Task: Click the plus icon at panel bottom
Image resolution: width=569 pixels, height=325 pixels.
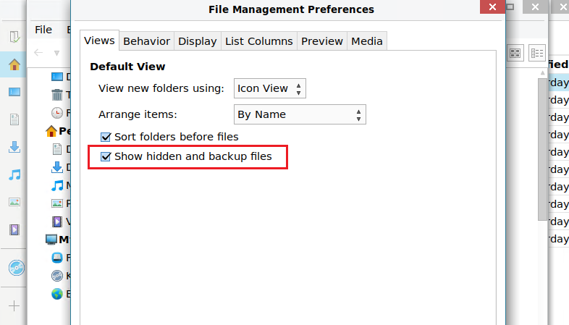Action: (14, 305)
